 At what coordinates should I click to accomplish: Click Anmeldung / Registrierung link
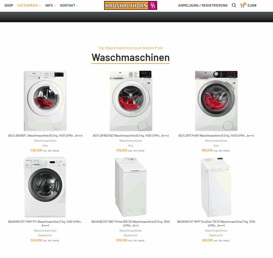(203, 5)
